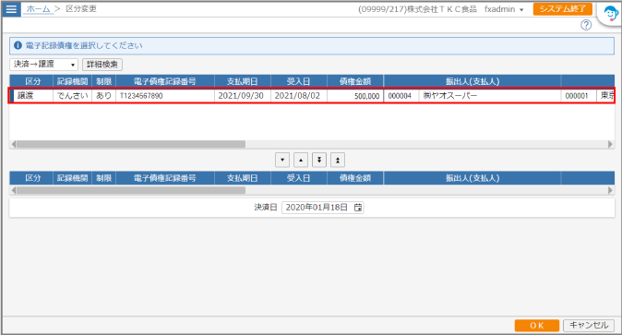Open the hamburger main menu
622x335 pixels.
11,8
